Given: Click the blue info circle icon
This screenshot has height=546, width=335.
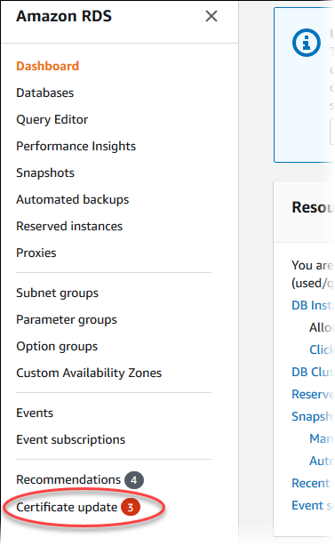Looking at the screenshot, I should click(307, 43).
